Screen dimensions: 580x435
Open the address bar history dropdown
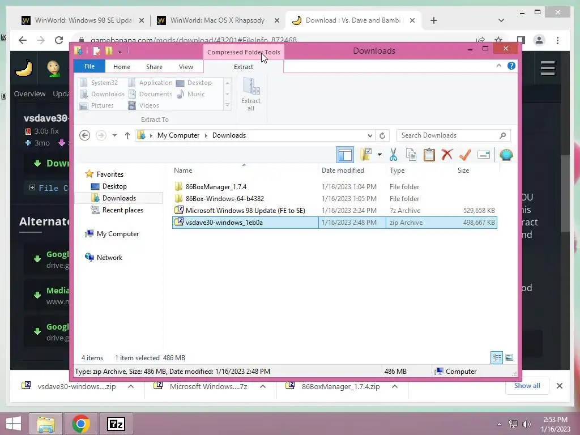[370, 135]
